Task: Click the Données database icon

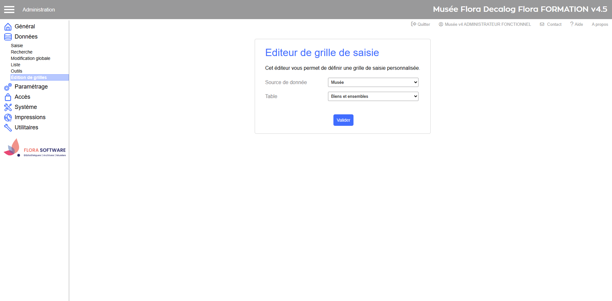Action: pos(8,37)
